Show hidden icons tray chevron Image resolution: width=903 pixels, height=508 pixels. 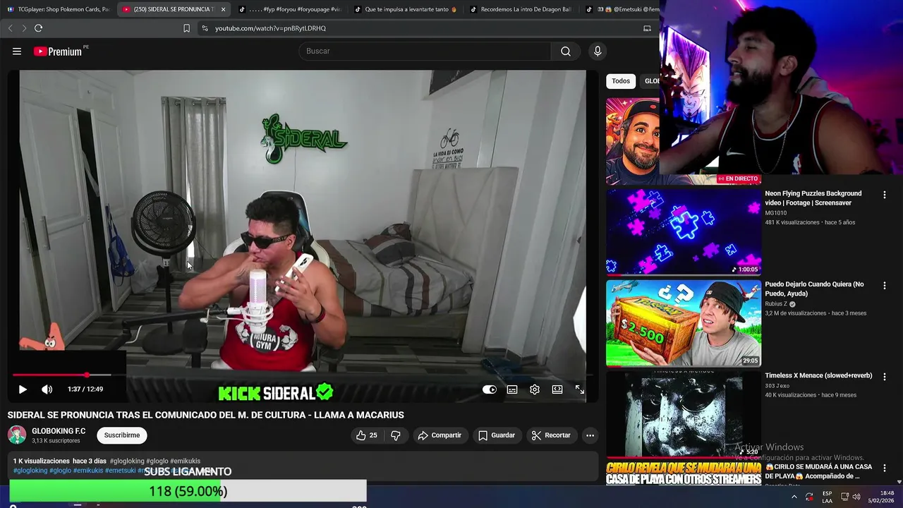pyautogui.click(x=794, y=497)
